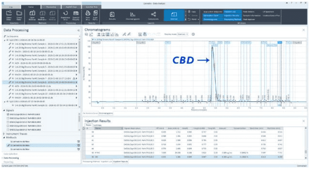The height and width of the screenshot is (169, 310).
Task: Collapse the Signals section
Action: (4, 110)
